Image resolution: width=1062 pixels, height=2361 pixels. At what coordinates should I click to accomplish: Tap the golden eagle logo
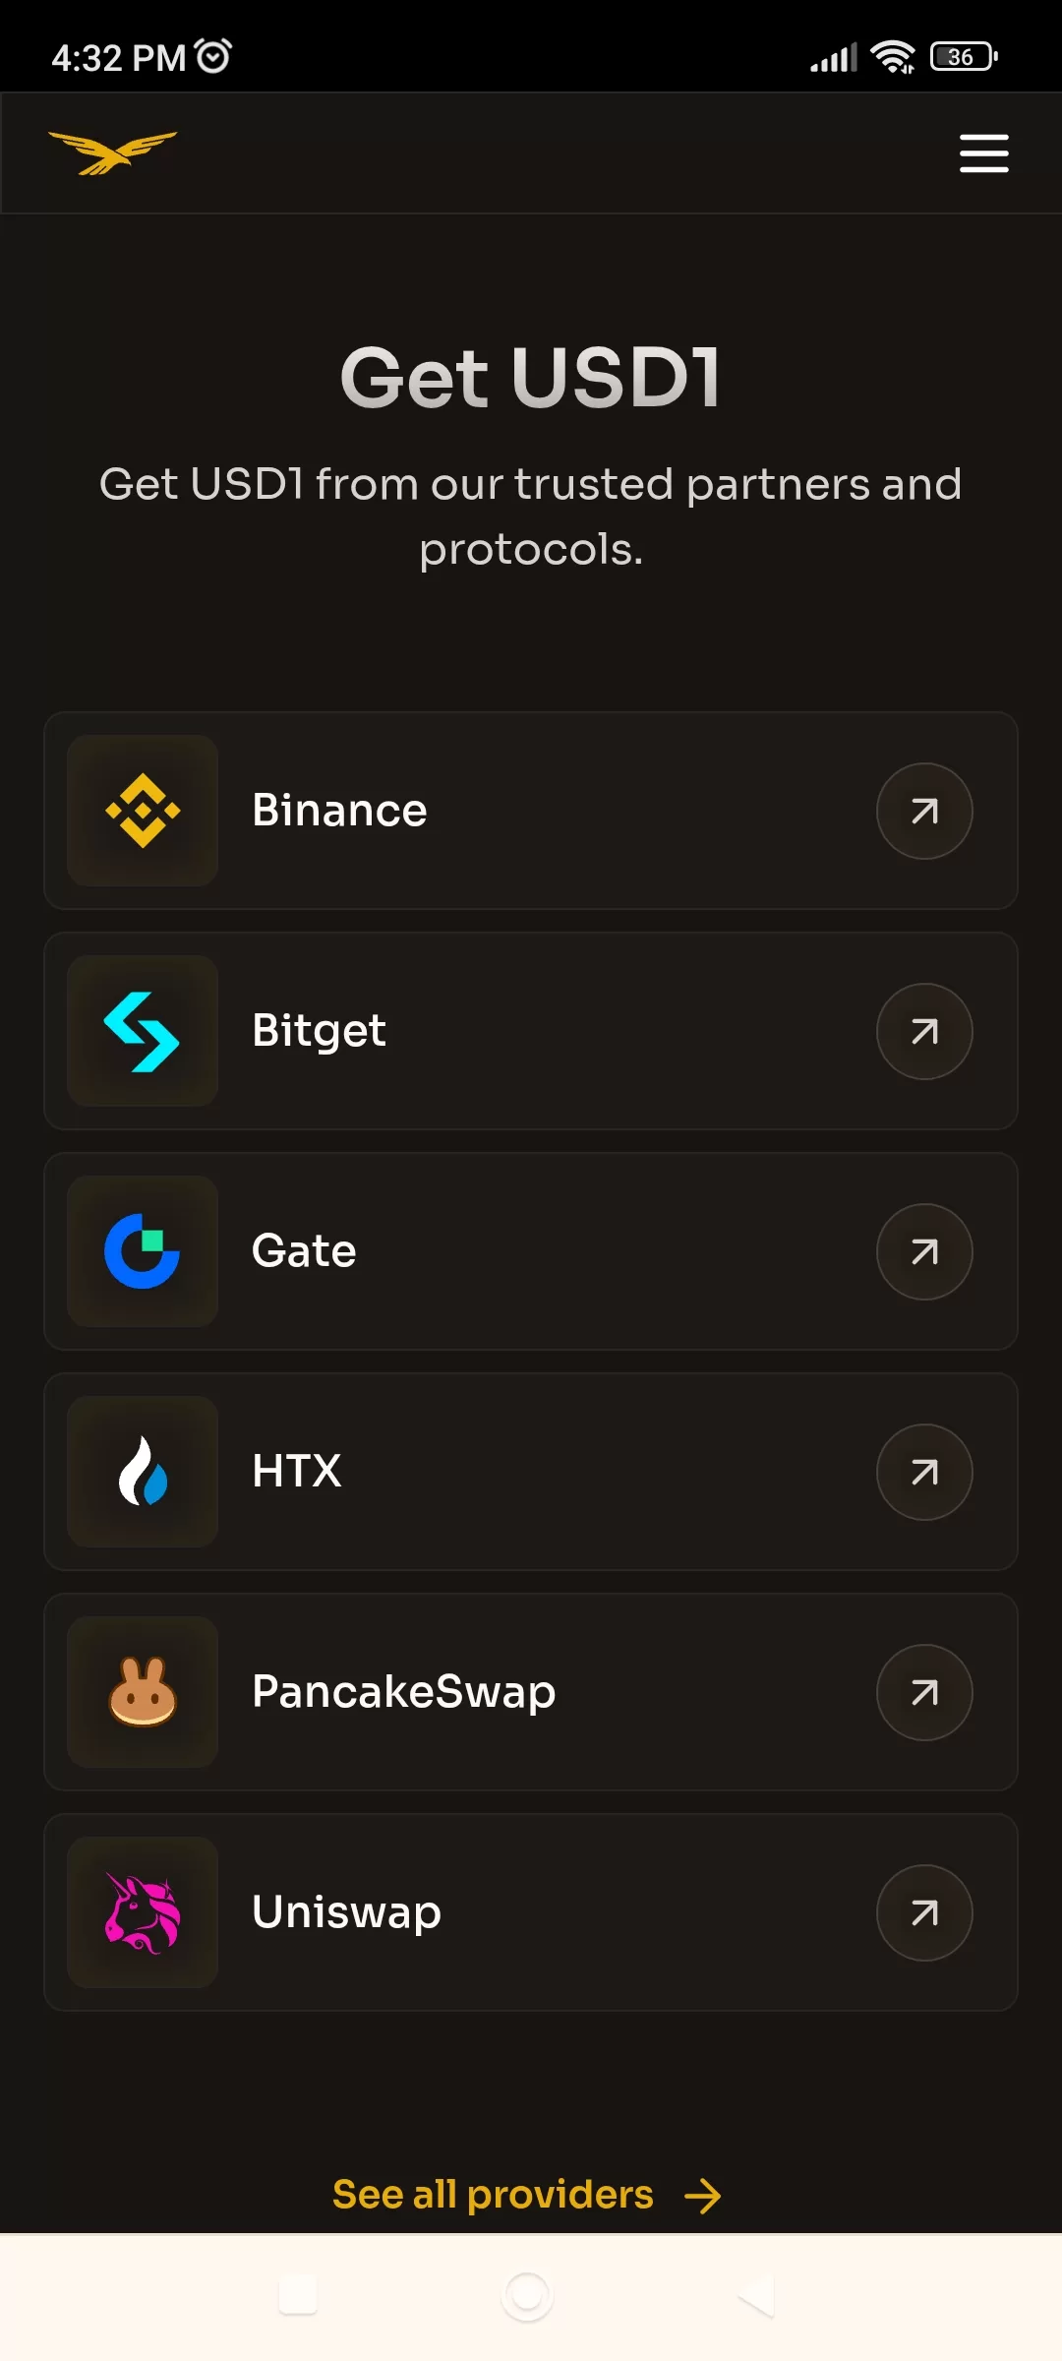coord(113,153)
